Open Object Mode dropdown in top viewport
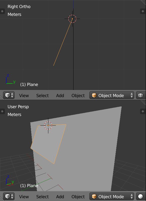The height and width of the screenshot is (201, 146). click(112, 95)
